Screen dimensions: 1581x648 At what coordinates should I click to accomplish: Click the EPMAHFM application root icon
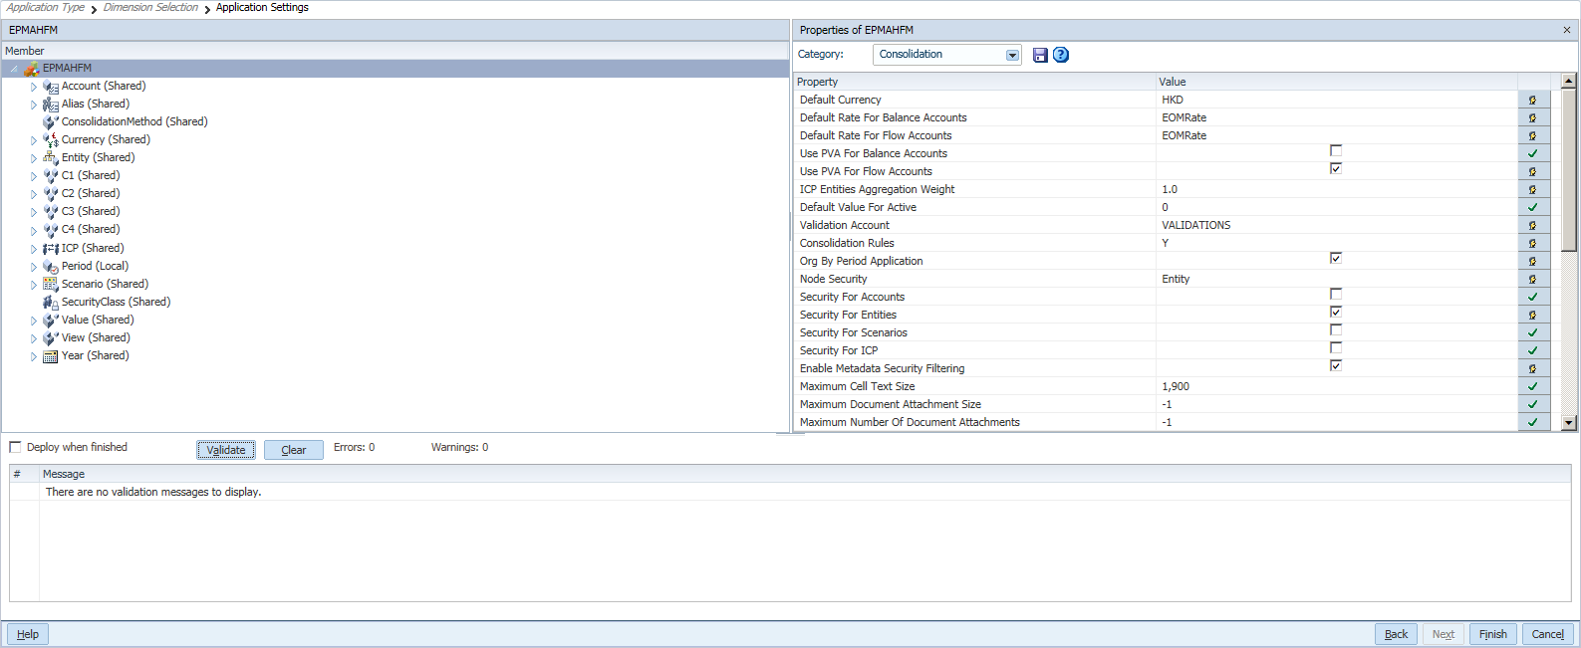[31, 69]
